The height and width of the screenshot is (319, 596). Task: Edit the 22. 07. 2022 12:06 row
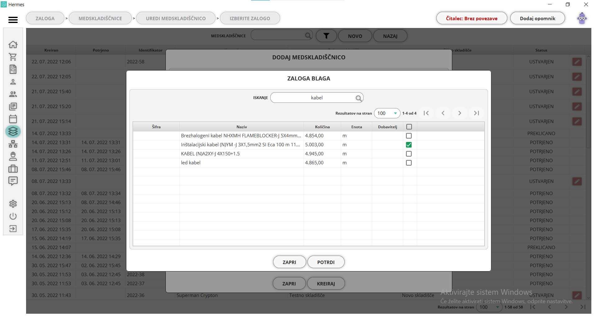[577, 62]
